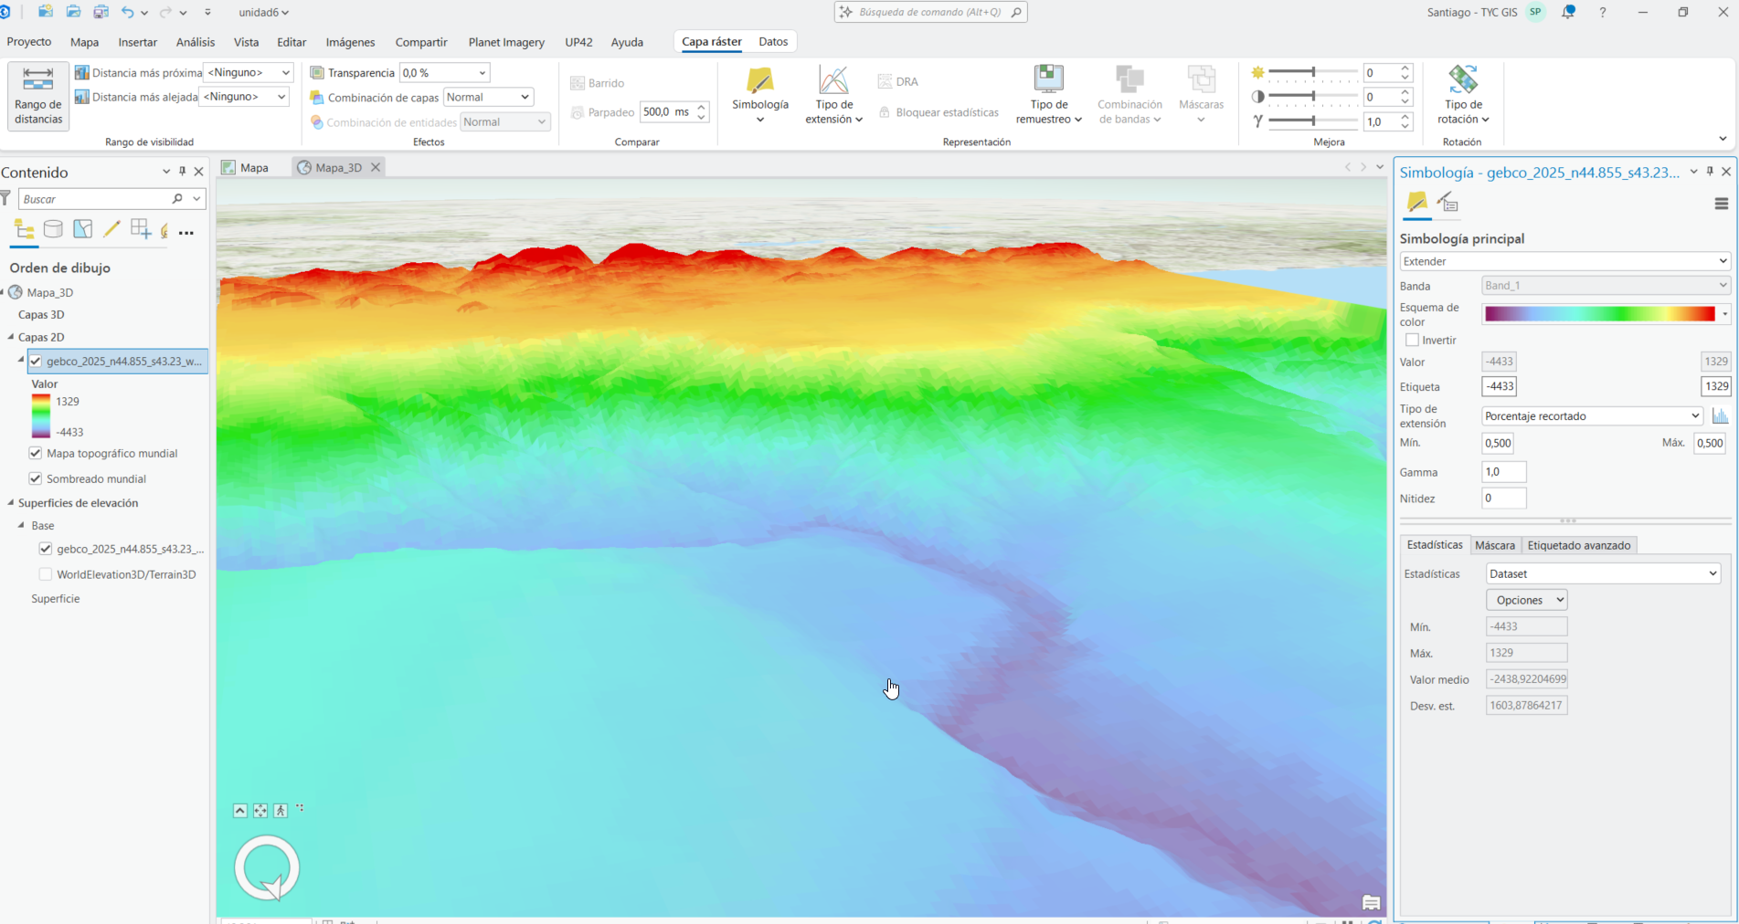The width and height of the screenshot is (1739, 924).
Task: Select the list by data source icon
Action: [53, 229]
